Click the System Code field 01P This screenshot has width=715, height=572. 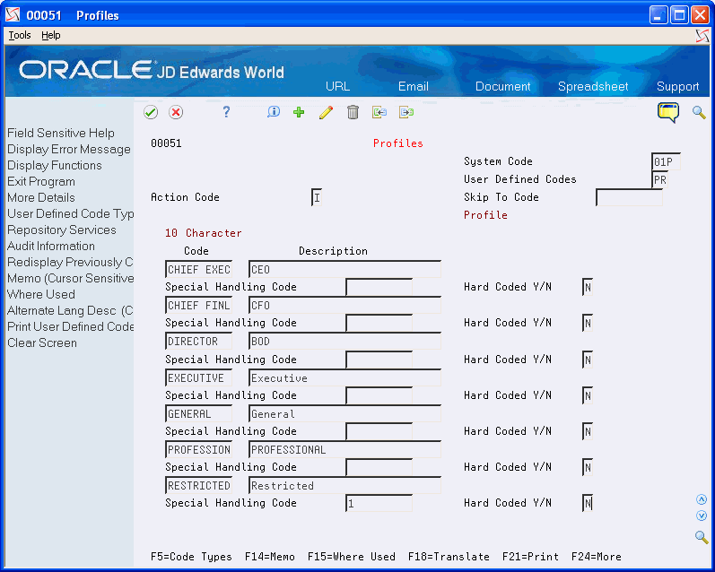click(666, 161)
